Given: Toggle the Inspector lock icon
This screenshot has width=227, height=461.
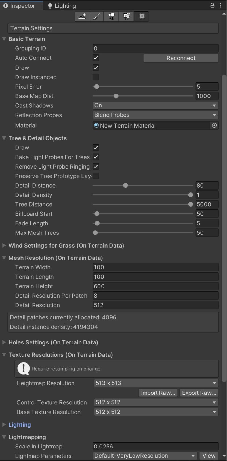Looking at the screenshot, I should click(x=212, y=5).
